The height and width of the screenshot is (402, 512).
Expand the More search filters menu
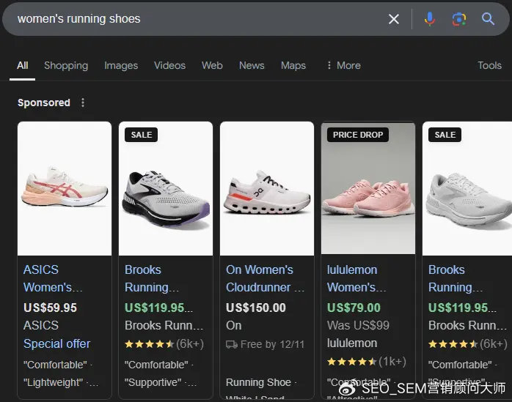(343, 65)
